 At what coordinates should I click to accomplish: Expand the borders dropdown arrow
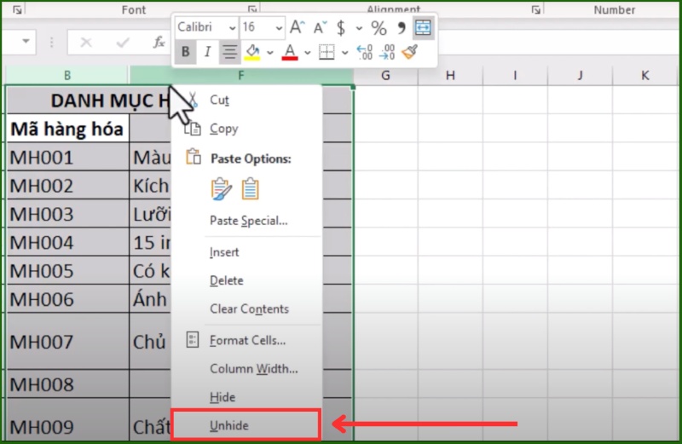(x=343, y=53)
